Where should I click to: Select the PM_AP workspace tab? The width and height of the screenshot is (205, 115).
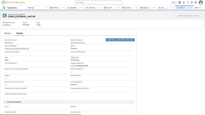click(109, 8)
